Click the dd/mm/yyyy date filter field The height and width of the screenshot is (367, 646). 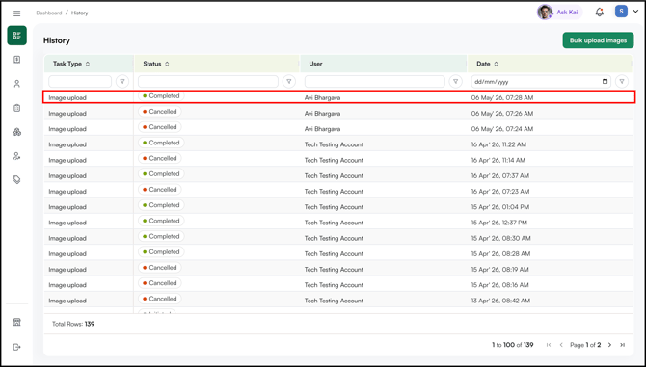pyautogui.click(x=541, y=82)
